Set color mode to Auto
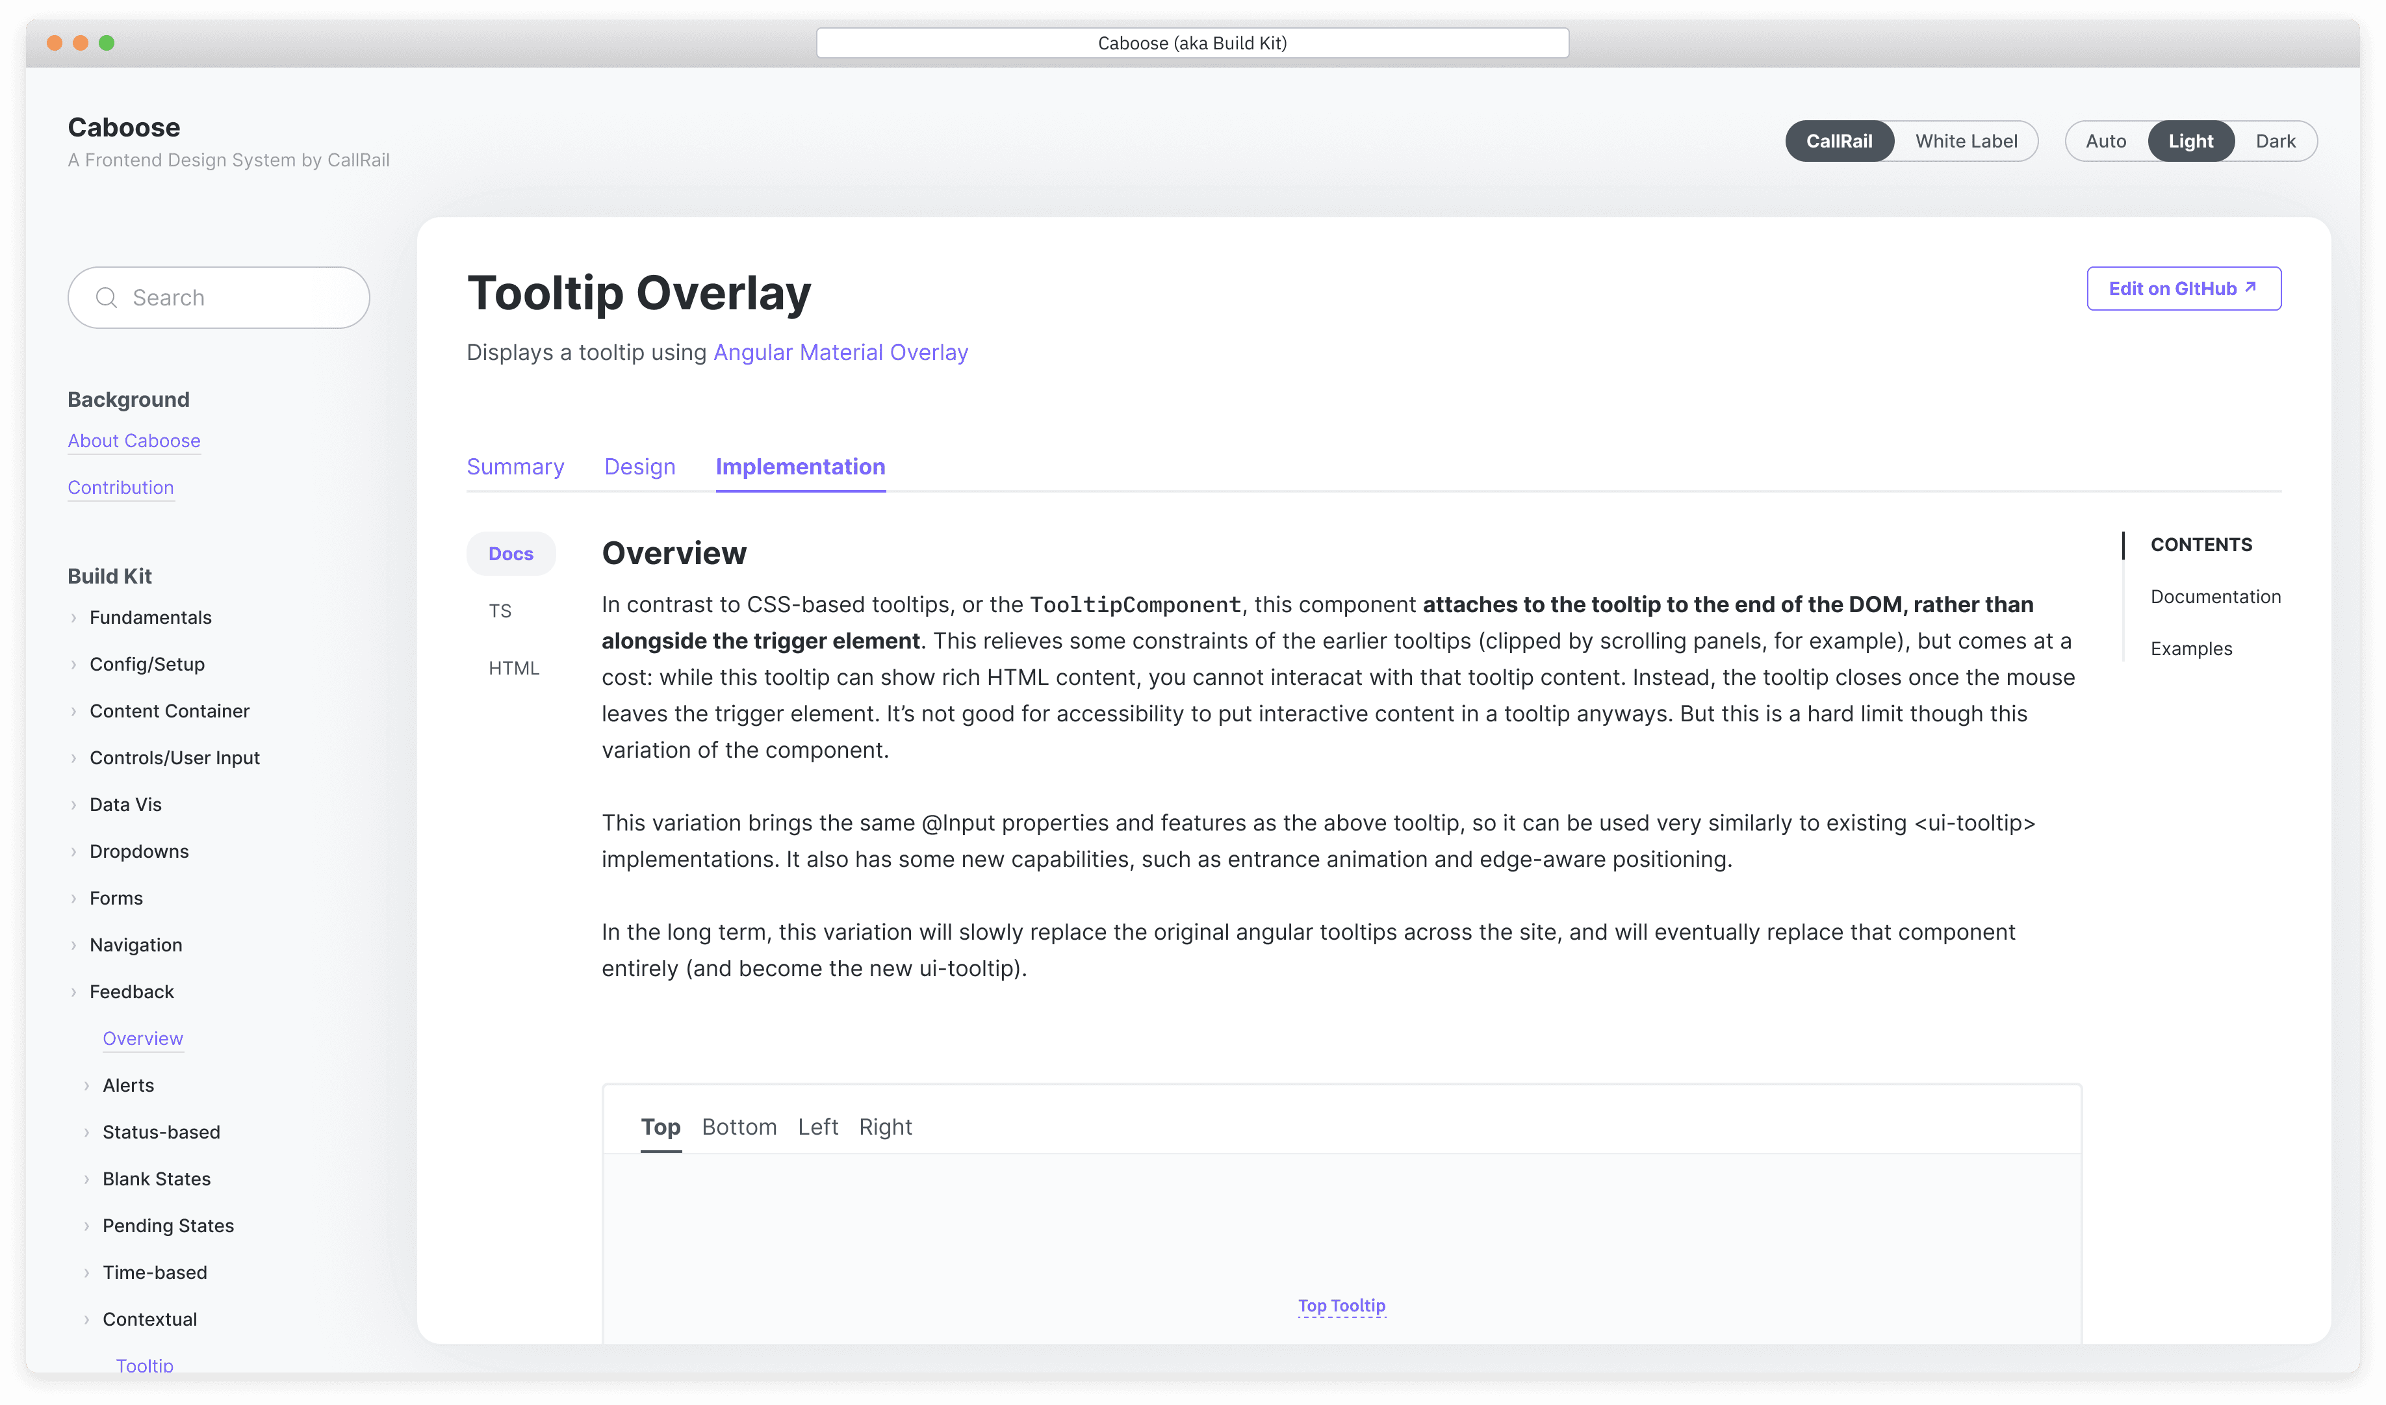Image resolution: width=2386 pixels, height=1405 pixels. click(x=2105, y=141)
